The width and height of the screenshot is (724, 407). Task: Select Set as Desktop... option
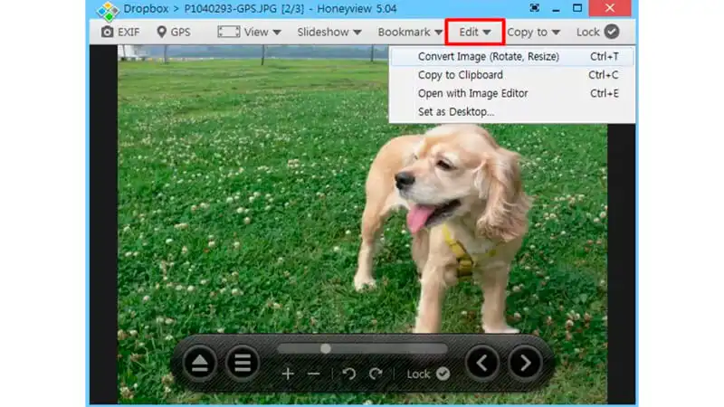512,111
